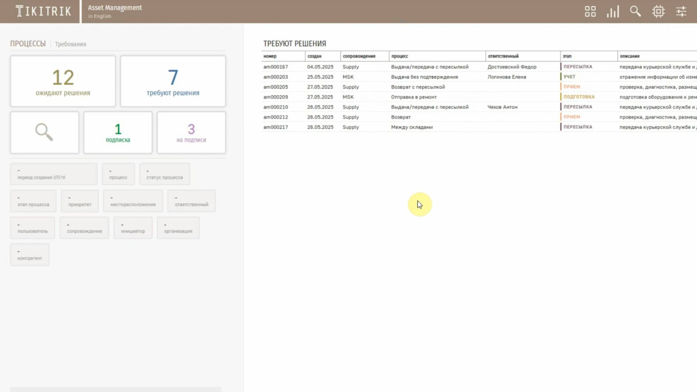Viewport: 697px width, 392px height.
Task: Open the search tile with magnifier
Action: pyautogui.click(x=44, y=133)
